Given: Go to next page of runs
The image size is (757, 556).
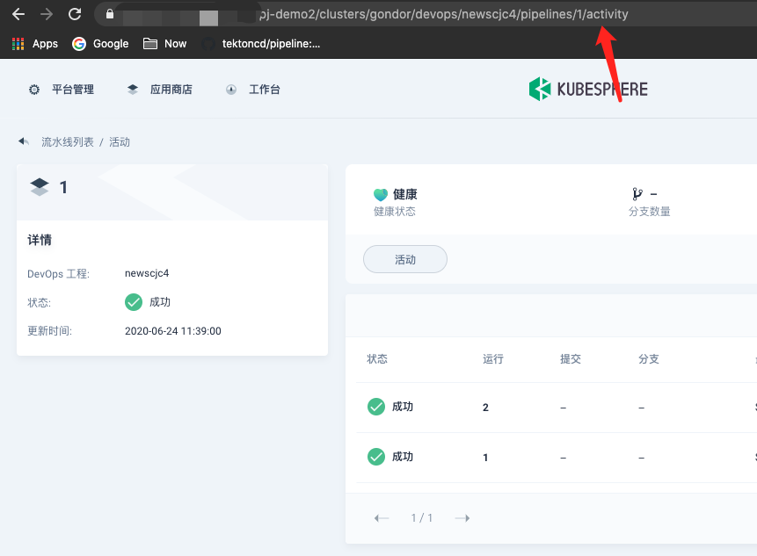Looking at the screenshot, I should pyautogui.click(x=462, y=518).
